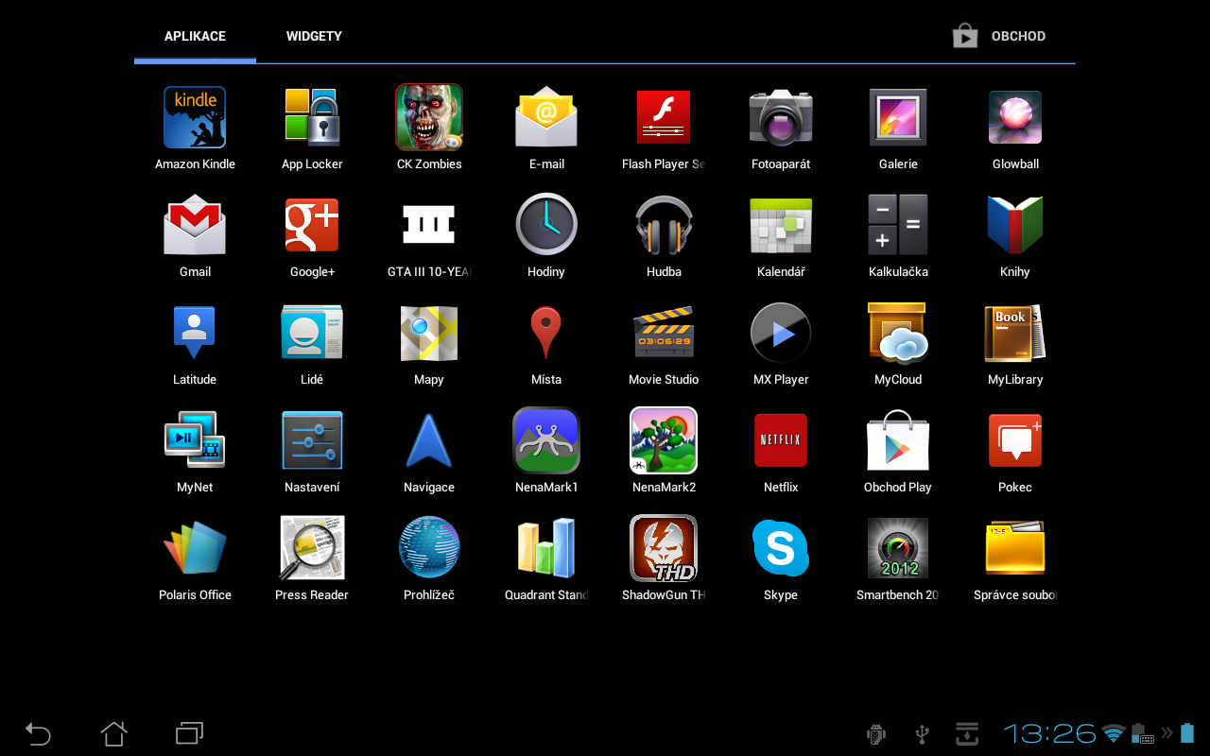Open the MyCloud app
Screen dimensions: 1210x756
[x=898, y=333]
